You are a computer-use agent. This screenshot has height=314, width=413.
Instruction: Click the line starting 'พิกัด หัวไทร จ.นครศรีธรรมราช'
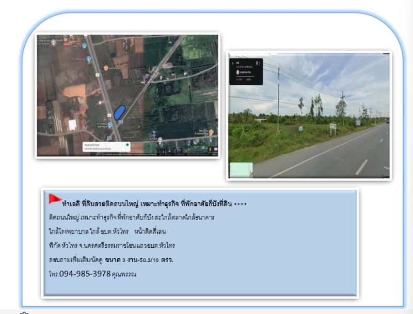pyautogui.click(x=112, y=246)
